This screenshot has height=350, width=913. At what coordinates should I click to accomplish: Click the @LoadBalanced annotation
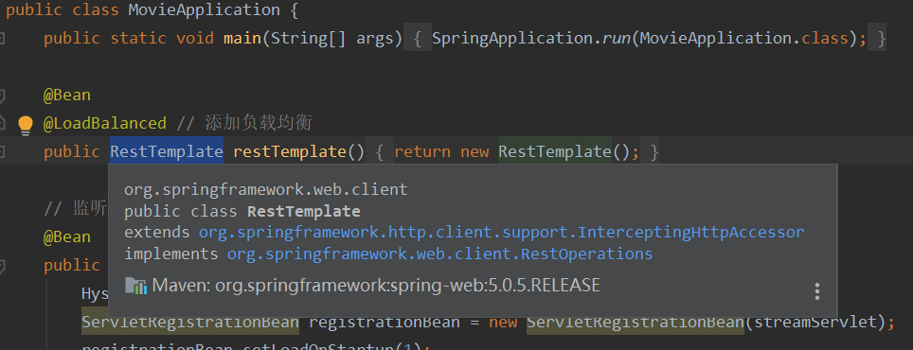click(105, 124)
